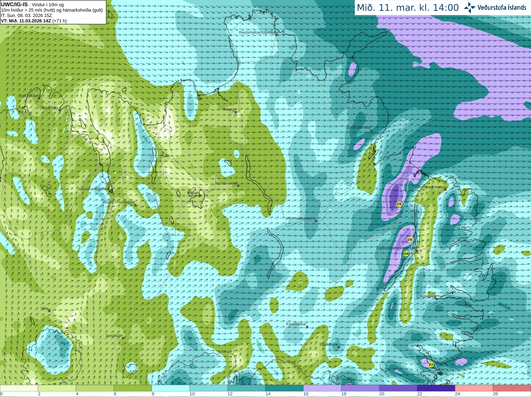531x397 pixels.
Task: Click the Veðurstofa Íslands logo icon
Action: [470, 7]
